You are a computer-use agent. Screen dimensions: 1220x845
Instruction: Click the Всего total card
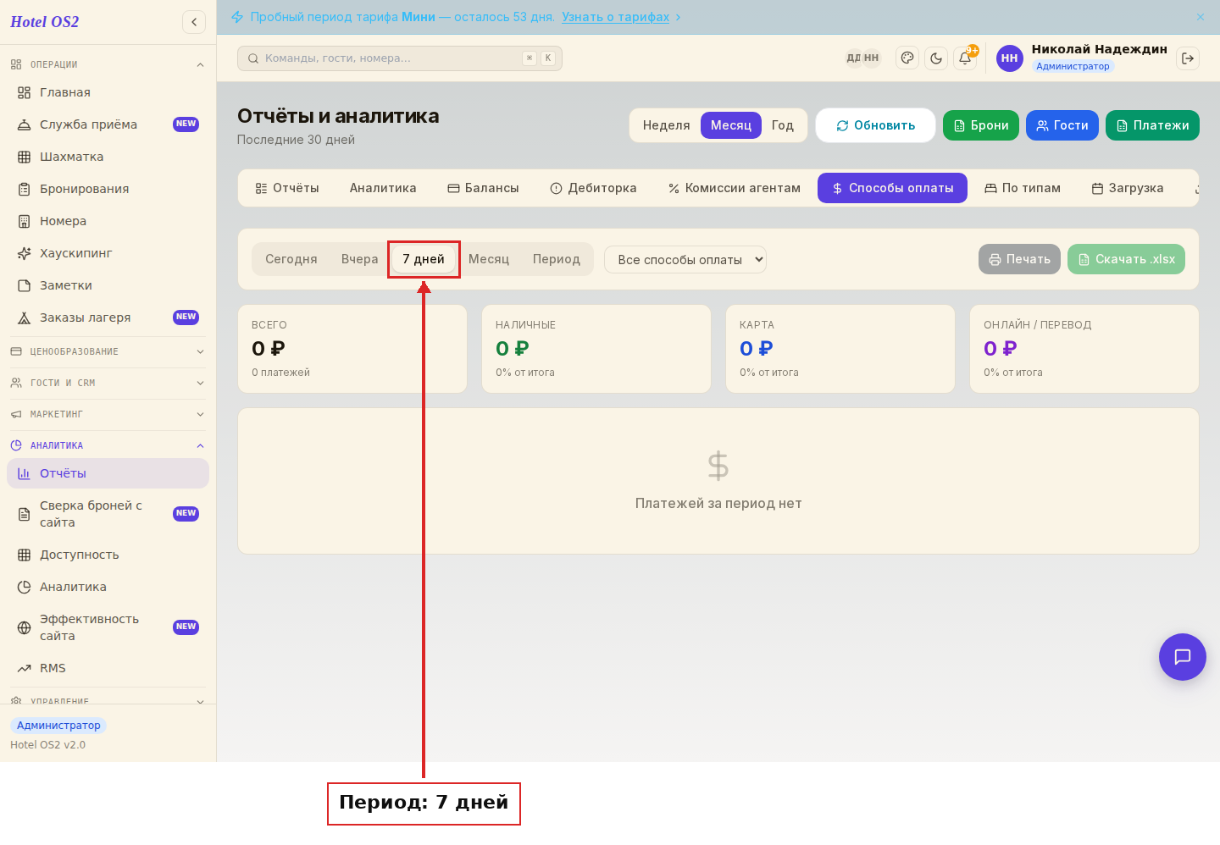pos(352,349)
